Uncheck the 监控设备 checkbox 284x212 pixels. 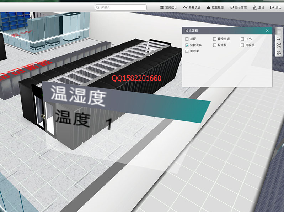point(187,45)
